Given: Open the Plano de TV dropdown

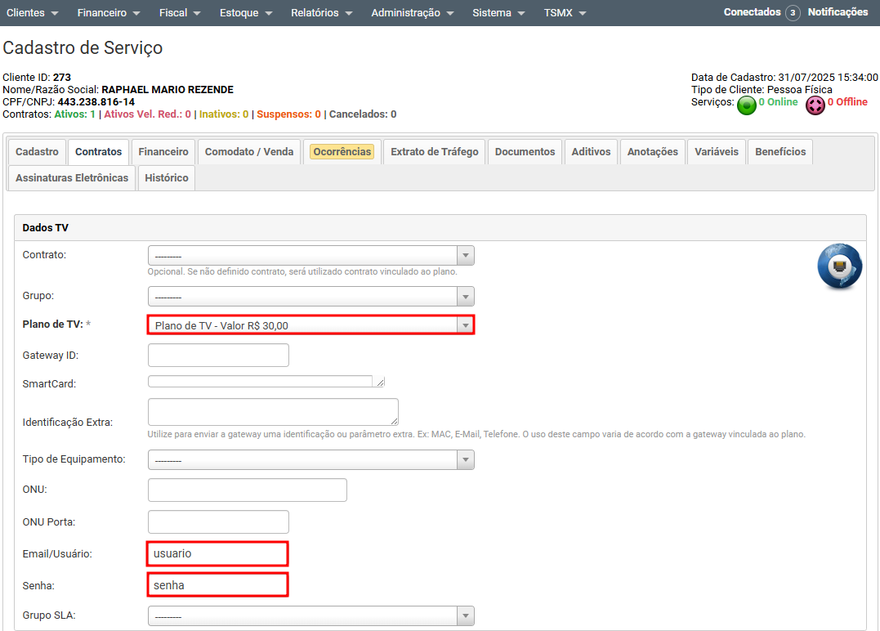Looking at the screenshot, I should (x=310, y=325).
